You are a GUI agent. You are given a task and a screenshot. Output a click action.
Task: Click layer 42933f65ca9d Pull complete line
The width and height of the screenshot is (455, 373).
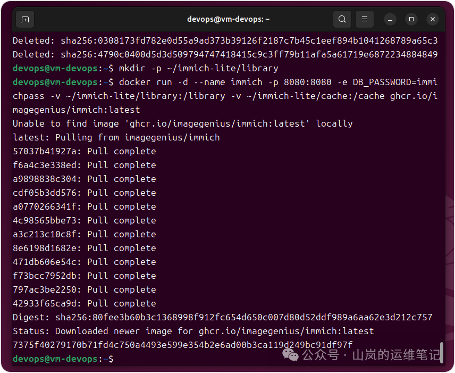point(84,304)
